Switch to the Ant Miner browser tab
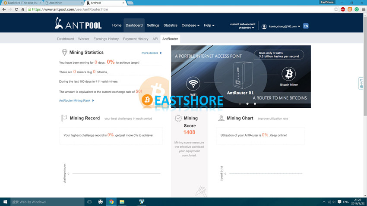Image resolution: width=367 pixels, height=206 pixels. point(63,3)
